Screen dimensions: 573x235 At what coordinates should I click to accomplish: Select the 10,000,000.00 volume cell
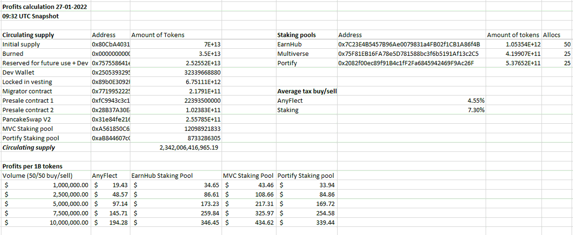click(68, 222)
